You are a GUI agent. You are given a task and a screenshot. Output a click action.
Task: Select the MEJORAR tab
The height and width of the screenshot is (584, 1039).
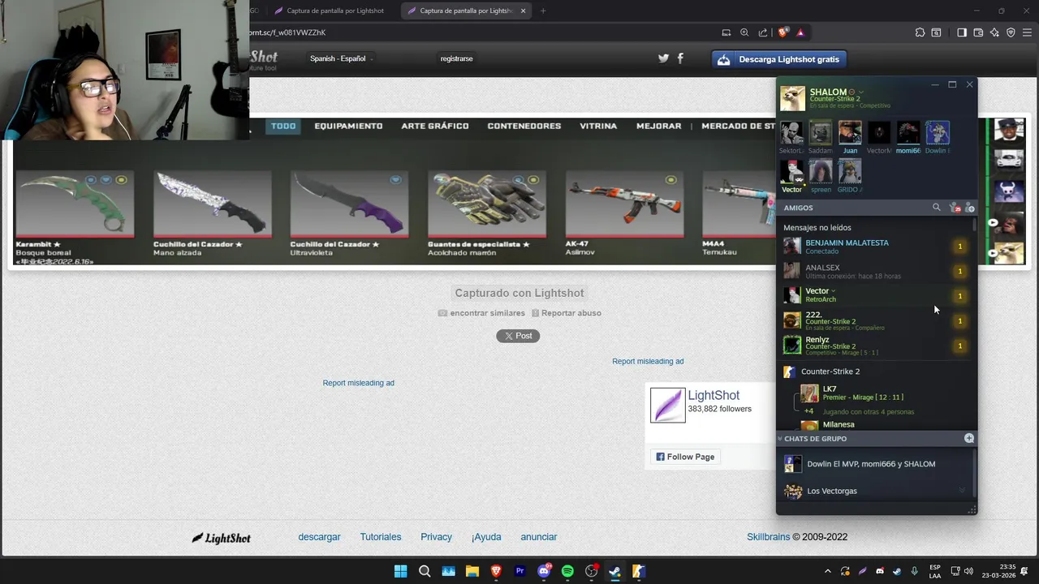click(659, 126)
